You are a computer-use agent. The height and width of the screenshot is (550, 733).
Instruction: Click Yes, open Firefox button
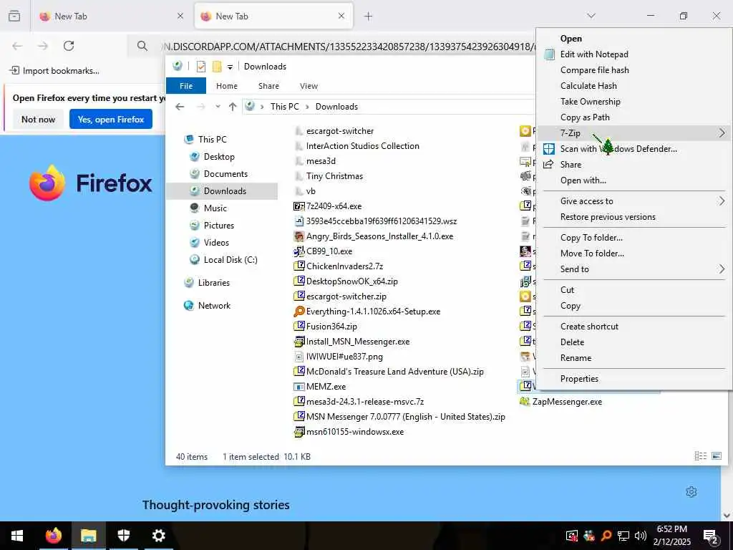pos(111,120)
